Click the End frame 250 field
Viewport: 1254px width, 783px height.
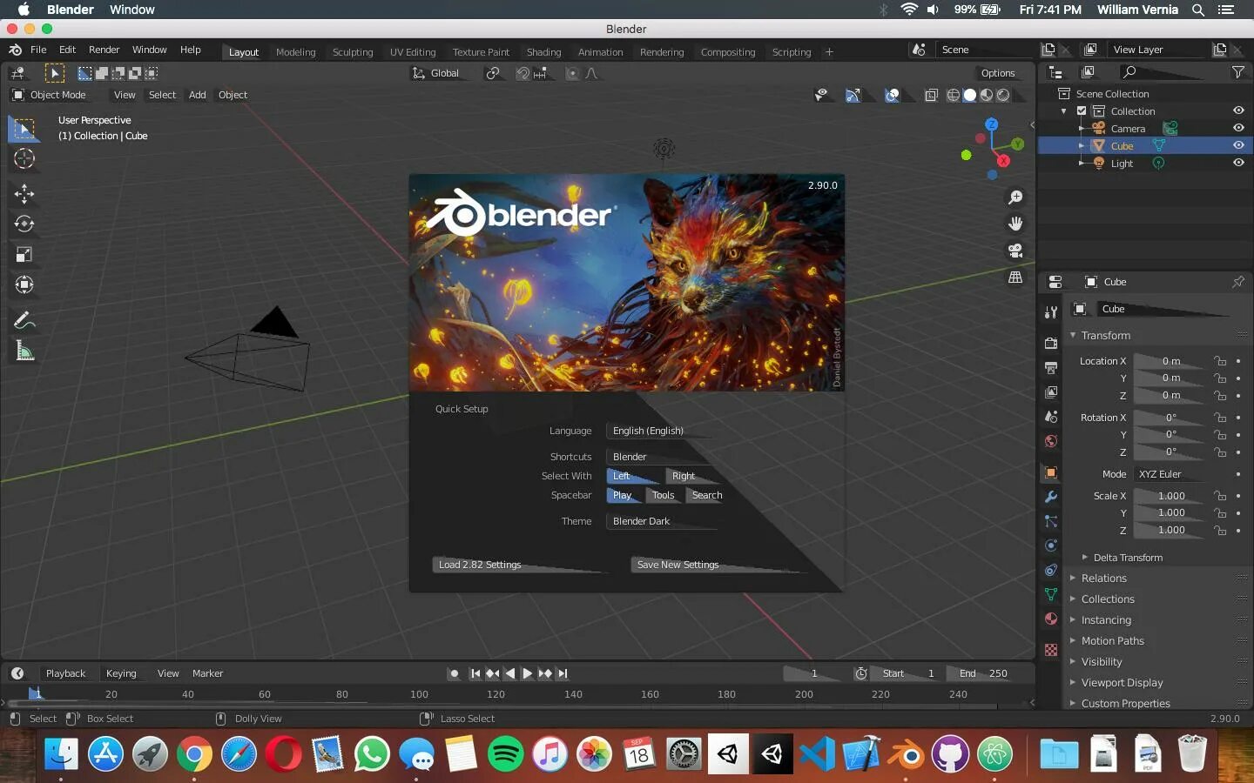[984, 673]
